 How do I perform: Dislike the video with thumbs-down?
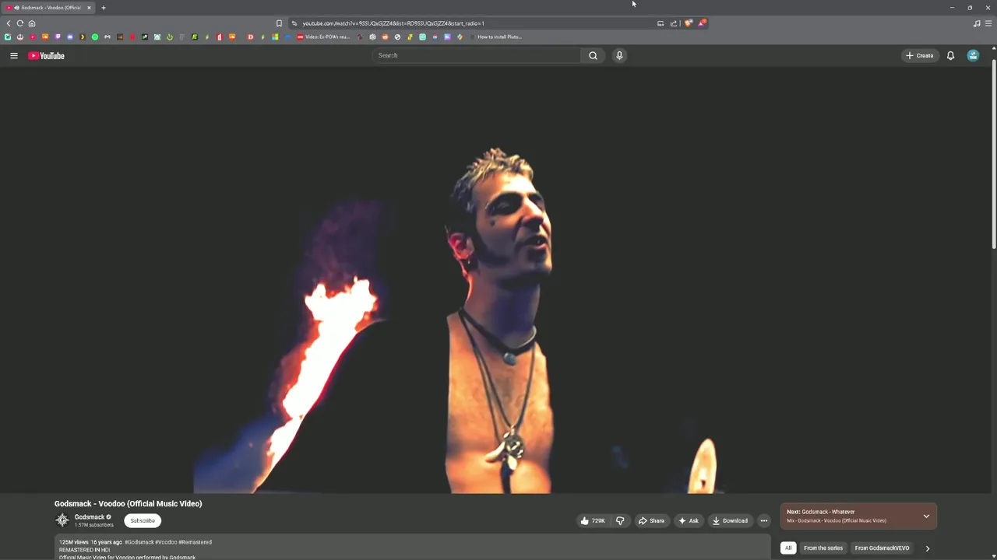620,520
